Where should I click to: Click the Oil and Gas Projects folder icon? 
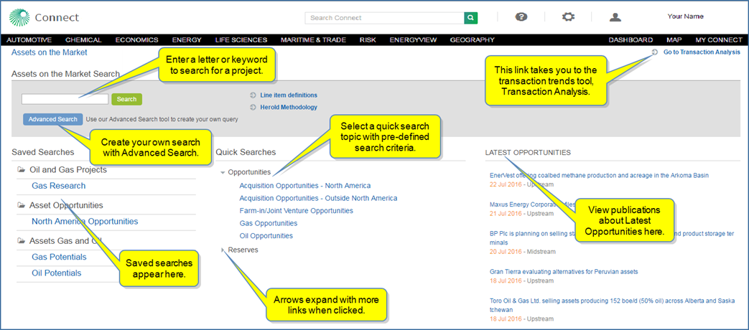[x=21, y=169]
